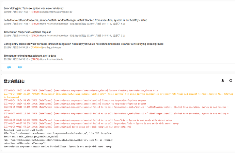Select detail line showing 显示了 2 次

click(x=64, y=36)
